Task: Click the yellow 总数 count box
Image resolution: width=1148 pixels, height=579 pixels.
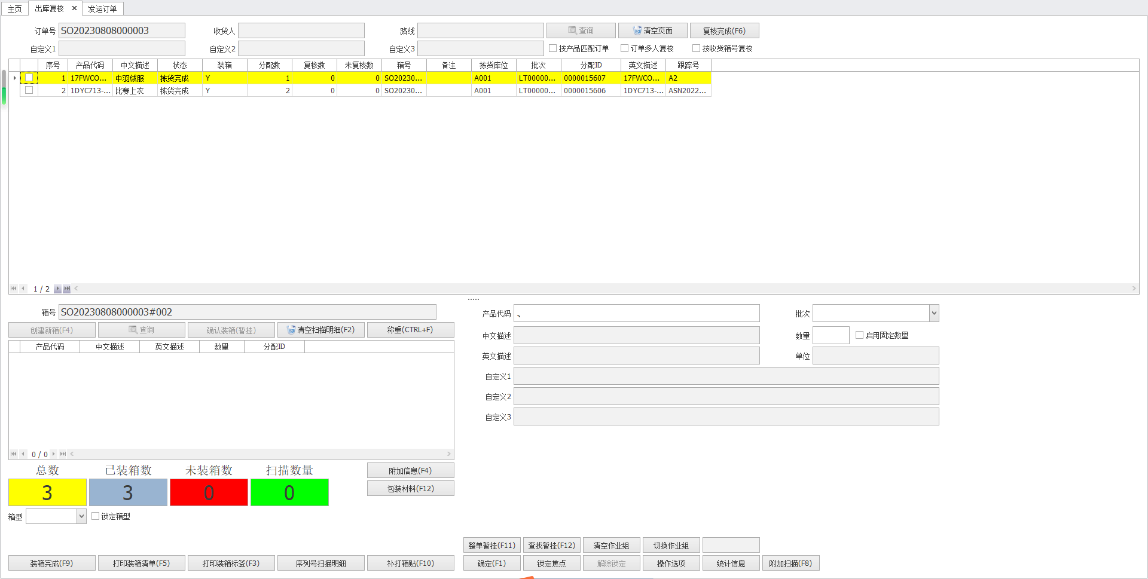Action: [x=47, y=492]
